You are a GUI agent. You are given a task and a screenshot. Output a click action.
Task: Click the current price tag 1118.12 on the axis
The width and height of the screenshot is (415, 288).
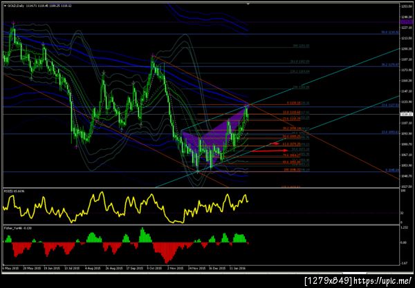click(x=406, y=115)
